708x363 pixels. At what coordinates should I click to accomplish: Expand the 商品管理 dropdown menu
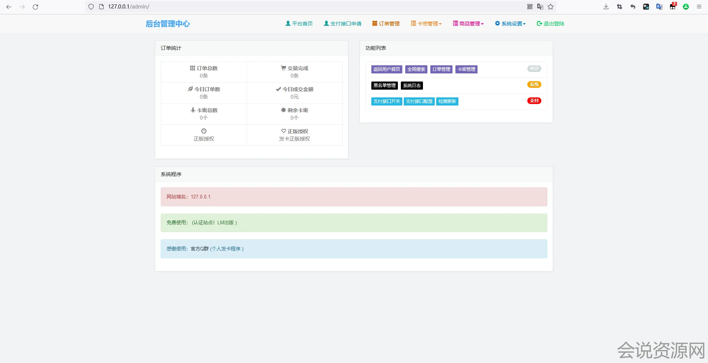coord(468,24)
